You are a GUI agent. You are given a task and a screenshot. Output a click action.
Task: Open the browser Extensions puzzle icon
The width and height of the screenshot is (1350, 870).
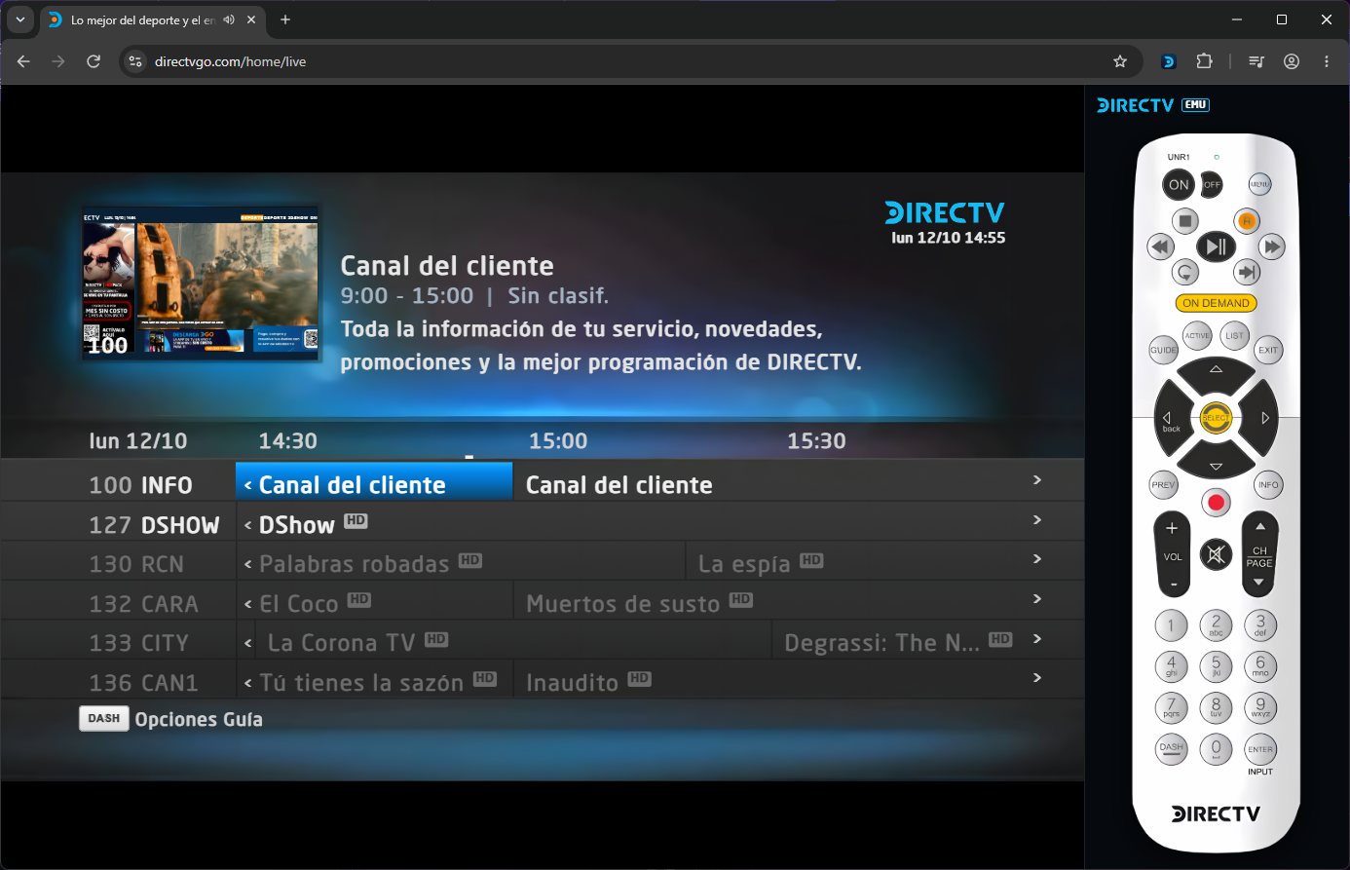click(1205, 61)
